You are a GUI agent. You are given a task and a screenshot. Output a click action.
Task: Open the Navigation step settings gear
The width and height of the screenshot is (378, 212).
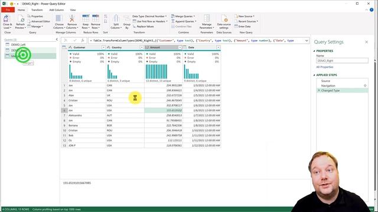(x=365, y=85)
